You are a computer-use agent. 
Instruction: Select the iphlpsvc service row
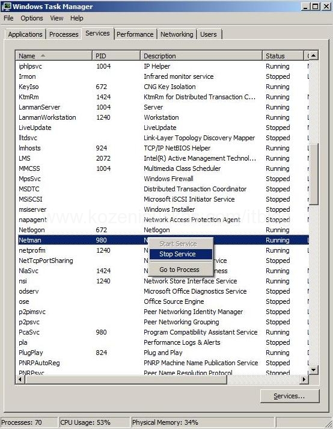coord(163,66)
